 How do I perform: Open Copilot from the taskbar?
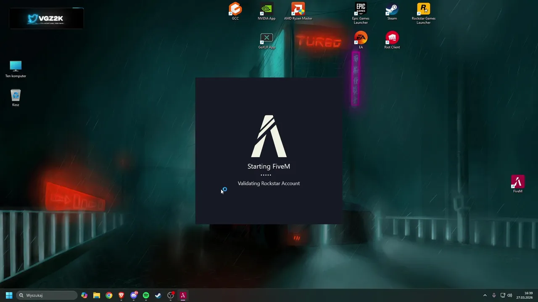click(84, 295)
